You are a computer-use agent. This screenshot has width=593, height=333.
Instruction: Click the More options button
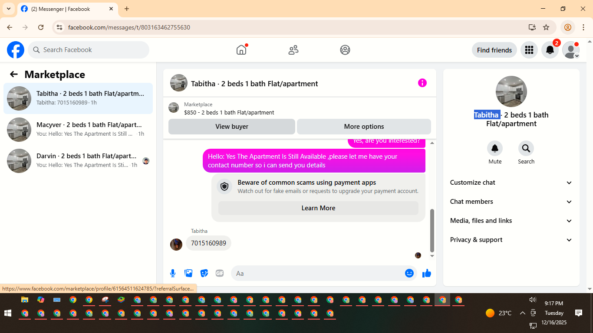(x=364, y=127)
